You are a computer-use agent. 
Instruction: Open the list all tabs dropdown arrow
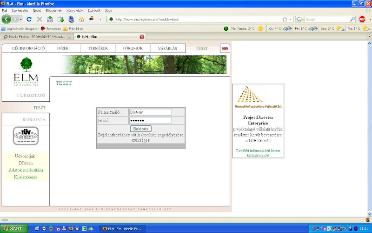(369, 37)
